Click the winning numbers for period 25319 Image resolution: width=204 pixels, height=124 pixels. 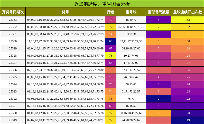pos(65,120)
